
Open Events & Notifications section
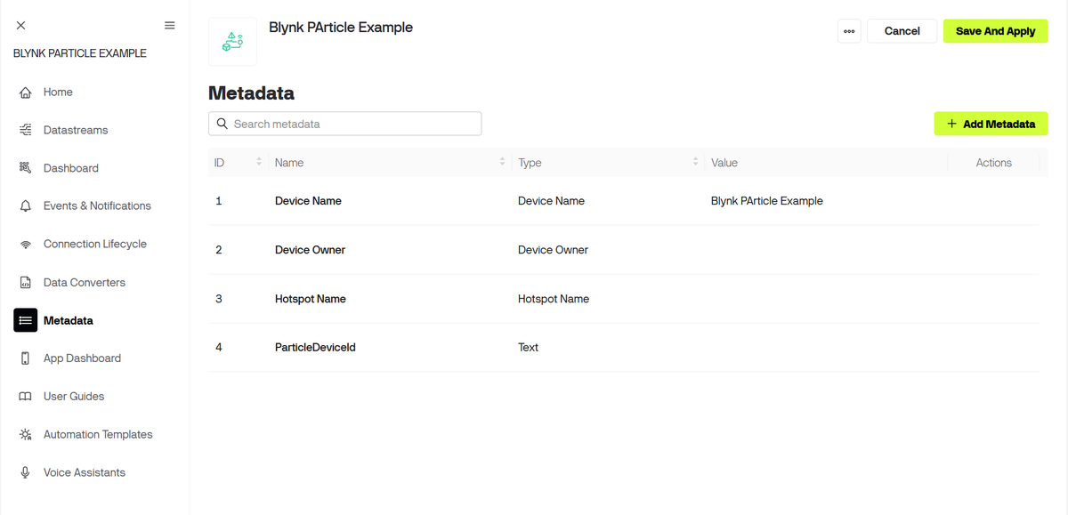click(97, 206)
